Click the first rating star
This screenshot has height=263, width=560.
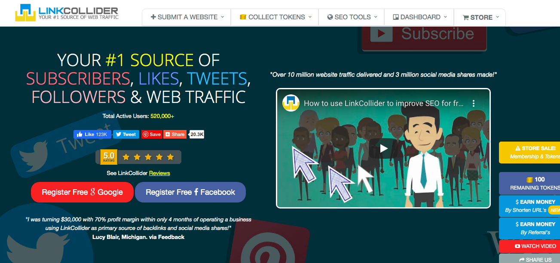[126, 157]
